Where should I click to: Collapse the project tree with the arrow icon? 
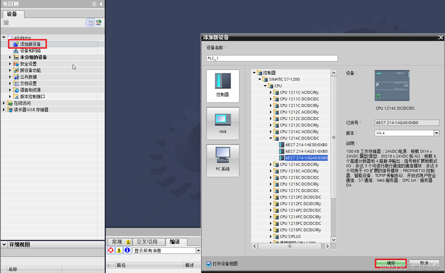pos(101,4)
